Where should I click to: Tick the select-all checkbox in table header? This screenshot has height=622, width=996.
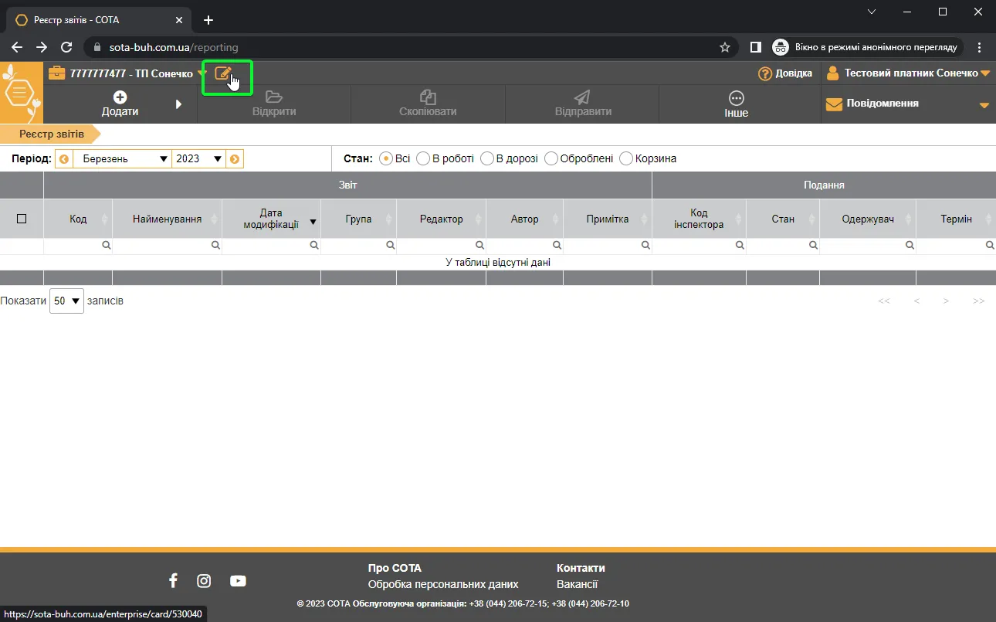tap(22, 219)
